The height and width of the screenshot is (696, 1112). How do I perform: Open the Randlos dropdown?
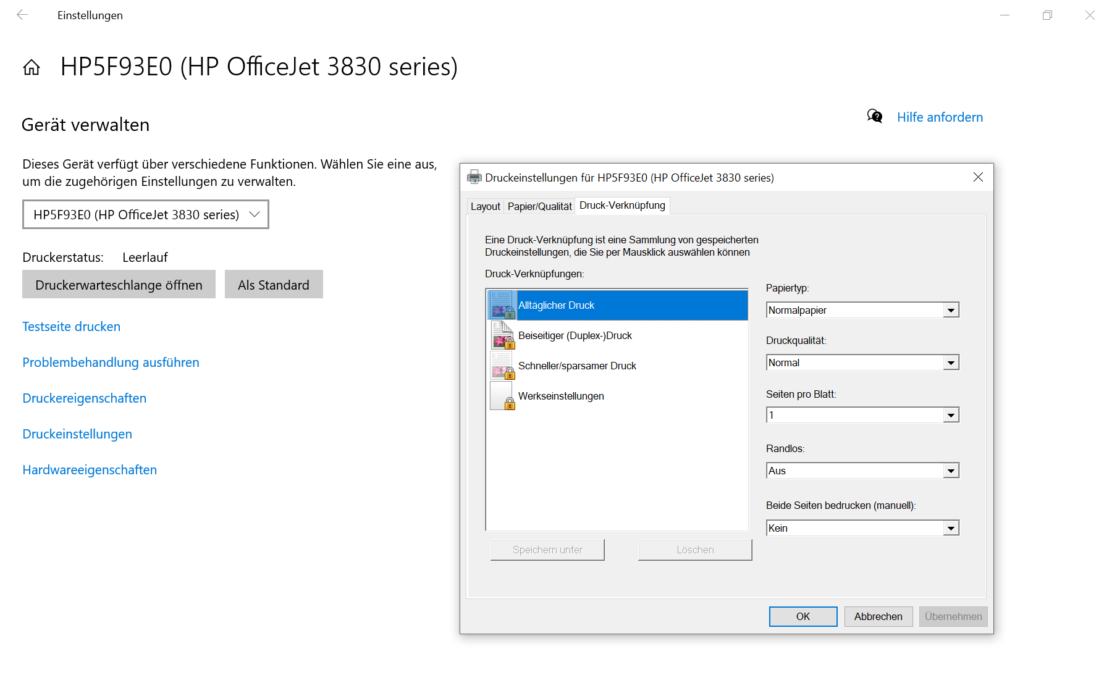[862, 471]
